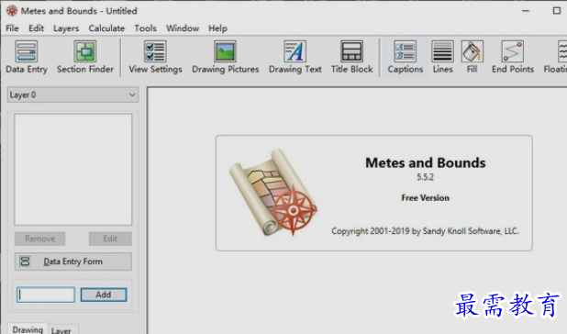Viewport: 567px width, 334px height.
Task: Select the Fill paint bucket tool
Action: [472, 57]
